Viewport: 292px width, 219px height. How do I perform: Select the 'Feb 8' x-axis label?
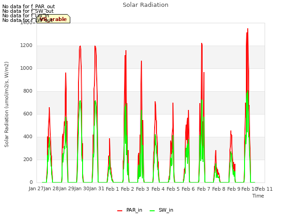219,189
